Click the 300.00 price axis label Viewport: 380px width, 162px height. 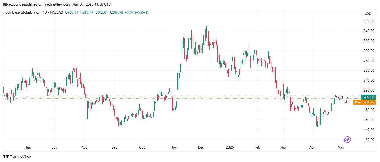369,51
